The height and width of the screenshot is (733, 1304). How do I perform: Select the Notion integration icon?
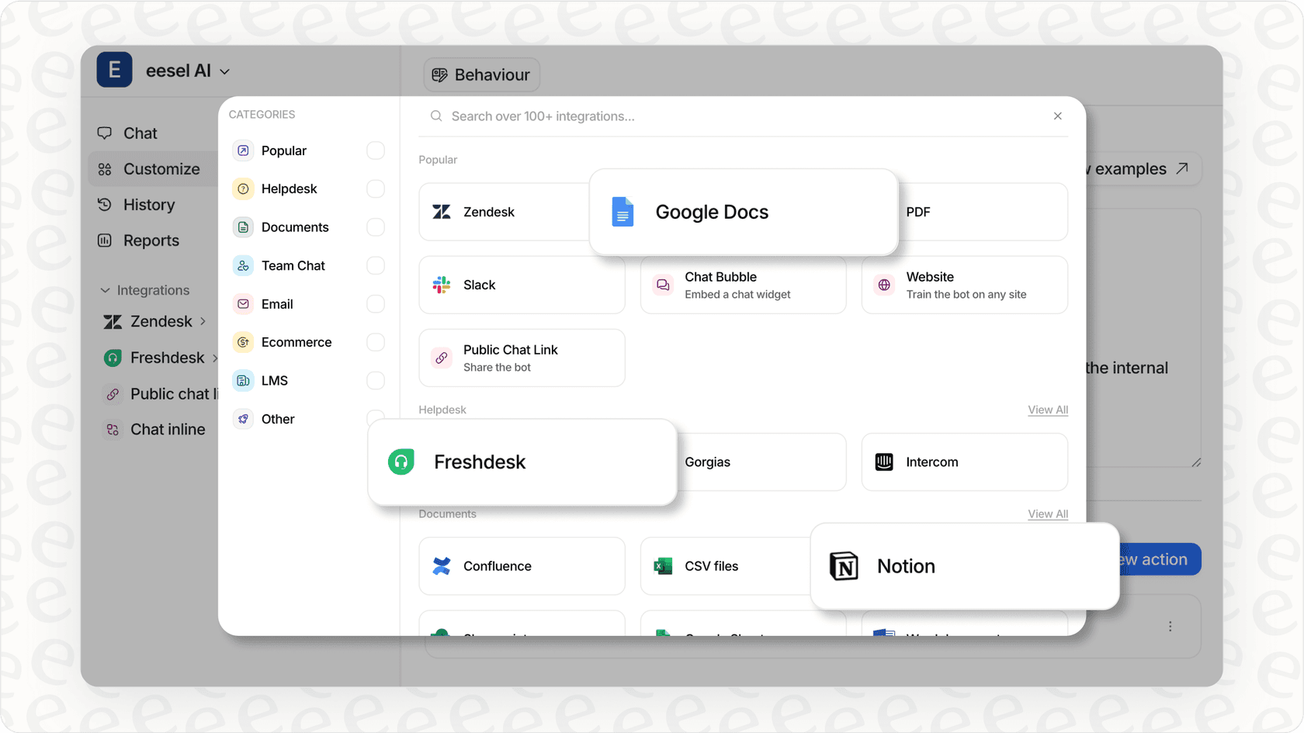pos(844,566)
